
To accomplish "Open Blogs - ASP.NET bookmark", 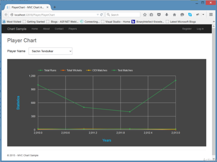I will (x=62, y=22).
